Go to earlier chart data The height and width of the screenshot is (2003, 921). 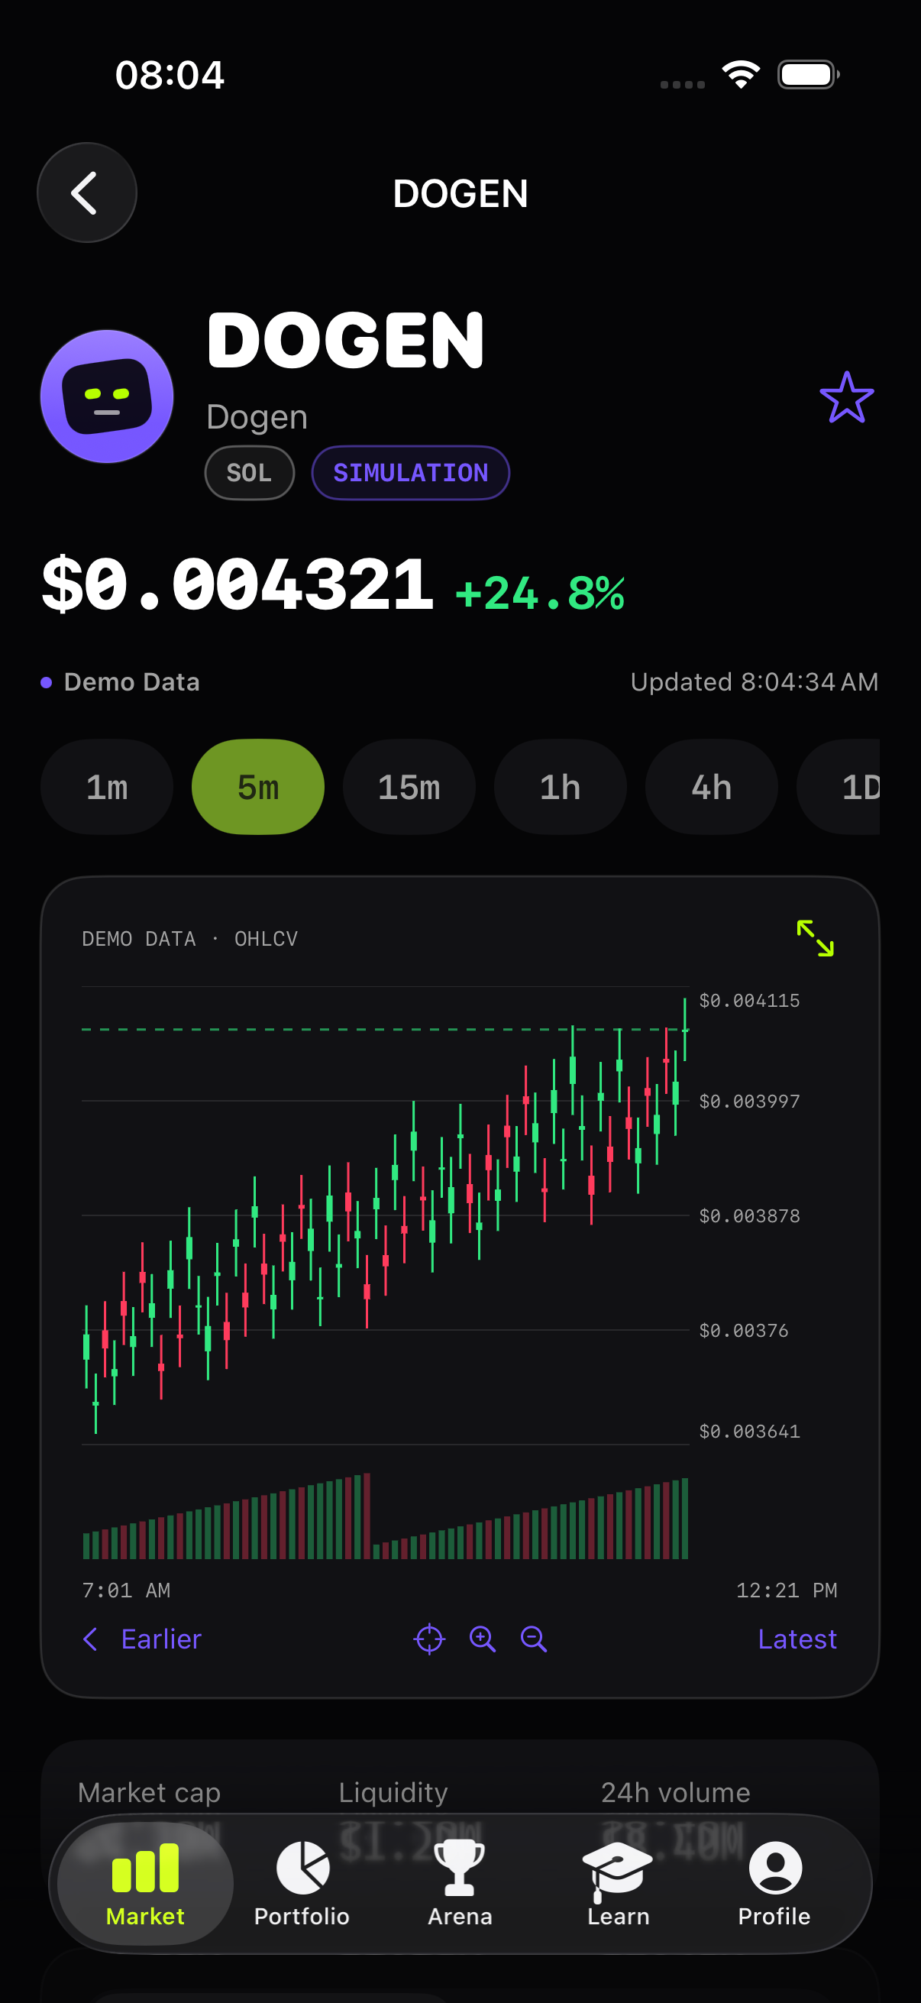[x=141, y=1639]
